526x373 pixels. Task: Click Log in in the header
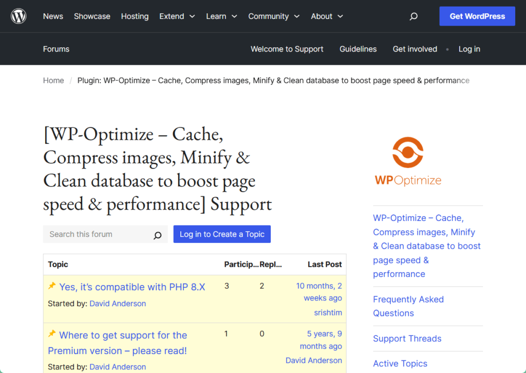click(469, 49)
